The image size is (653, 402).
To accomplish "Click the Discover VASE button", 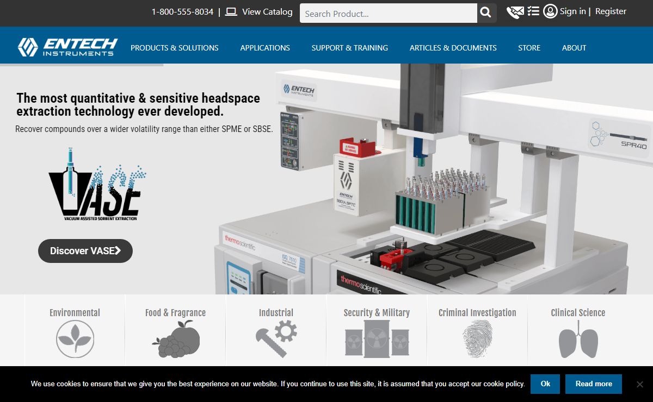I will [85, 251].
